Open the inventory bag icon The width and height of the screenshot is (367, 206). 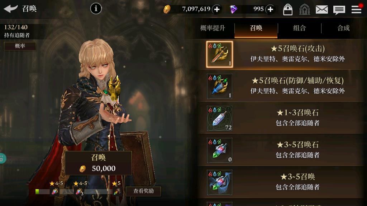(x=288, y=10)
